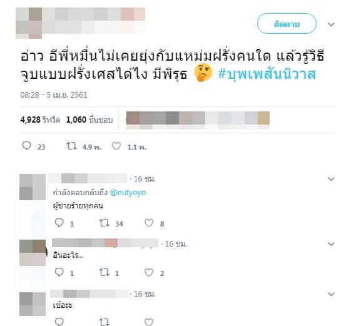The width and height of the screenshot is (356, 326).
Task: Expand options for the เช้อะะ reply
Action: tap(331, 294)
